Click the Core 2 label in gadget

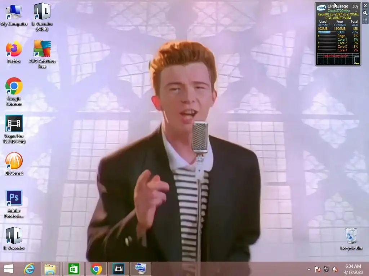pyautogui.click(x=342, y=43)
